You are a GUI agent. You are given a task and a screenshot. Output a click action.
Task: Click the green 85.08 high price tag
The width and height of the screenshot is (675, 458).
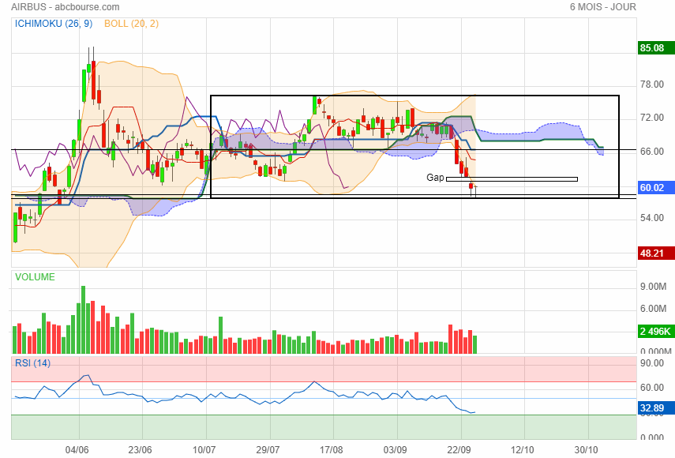(x=656, y=48)
